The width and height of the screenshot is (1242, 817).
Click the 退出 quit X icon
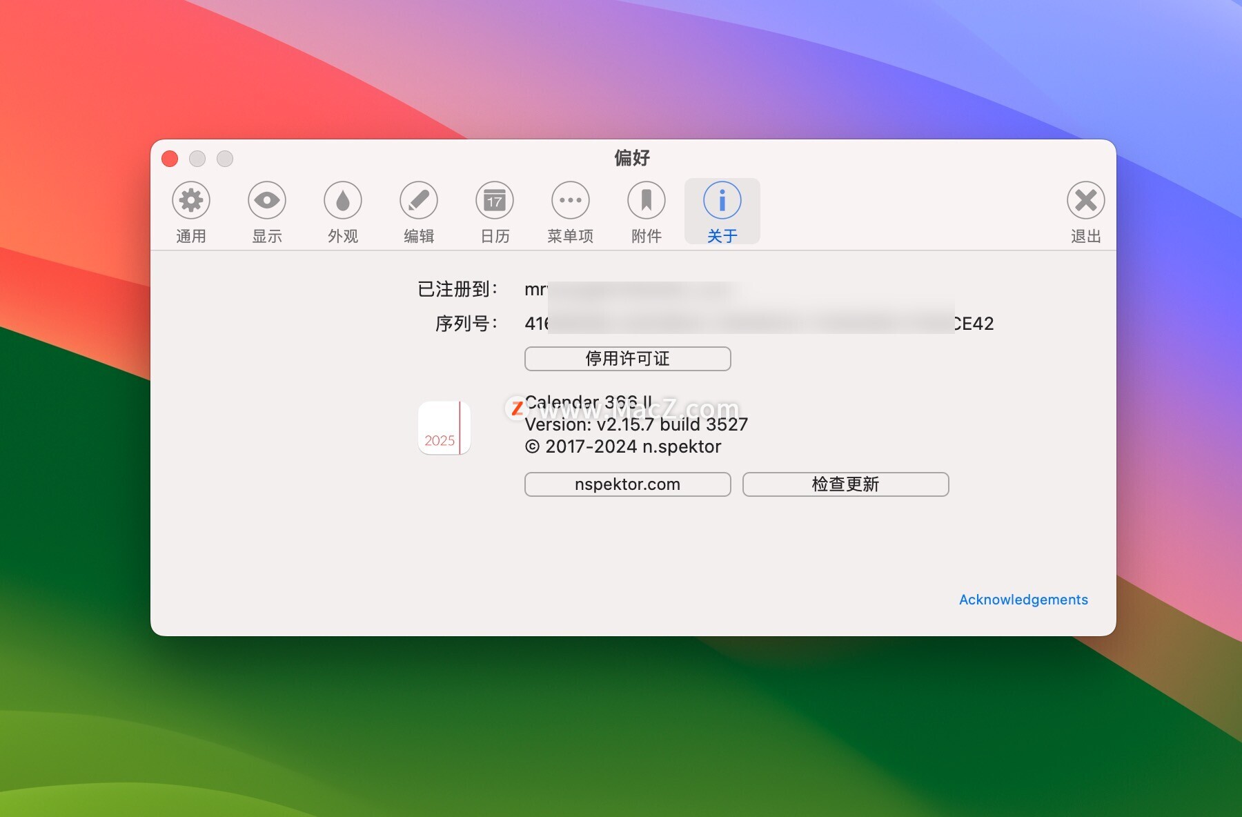pyautogui.click(x=1086, y=201)
